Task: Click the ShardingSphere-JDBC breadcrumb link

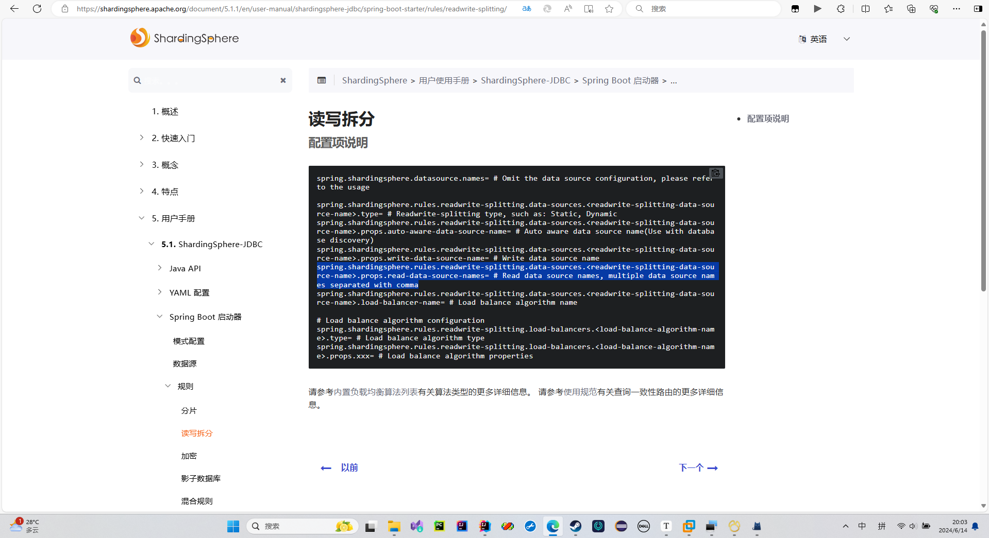Action: (x=526, y=80)
